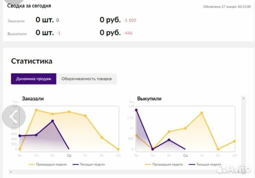Go to previous image with left arrow
Image resolution: width=255 pixels, height=178 pixels.
click(x=14, y=116)
